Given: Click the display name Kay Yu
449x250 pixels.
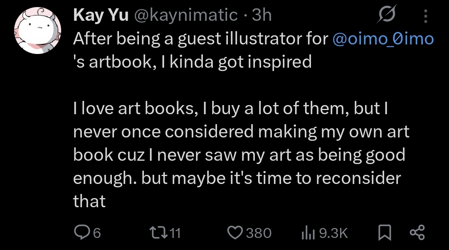Looking at the screenshot, I should pyautogui.click(x=101, y=15).
